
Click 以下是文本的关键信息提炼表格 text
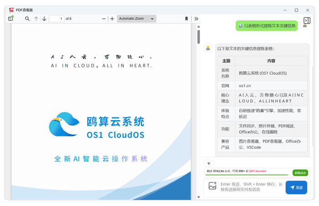click(x=246, y=49)
